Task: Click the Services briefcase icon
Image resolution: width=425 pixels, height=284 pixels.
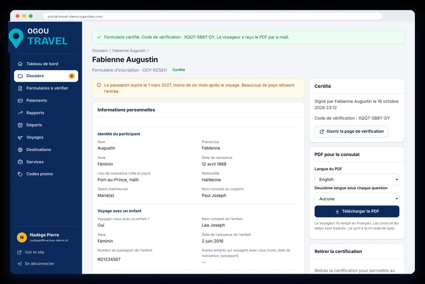Action: (x=20, y=162)
